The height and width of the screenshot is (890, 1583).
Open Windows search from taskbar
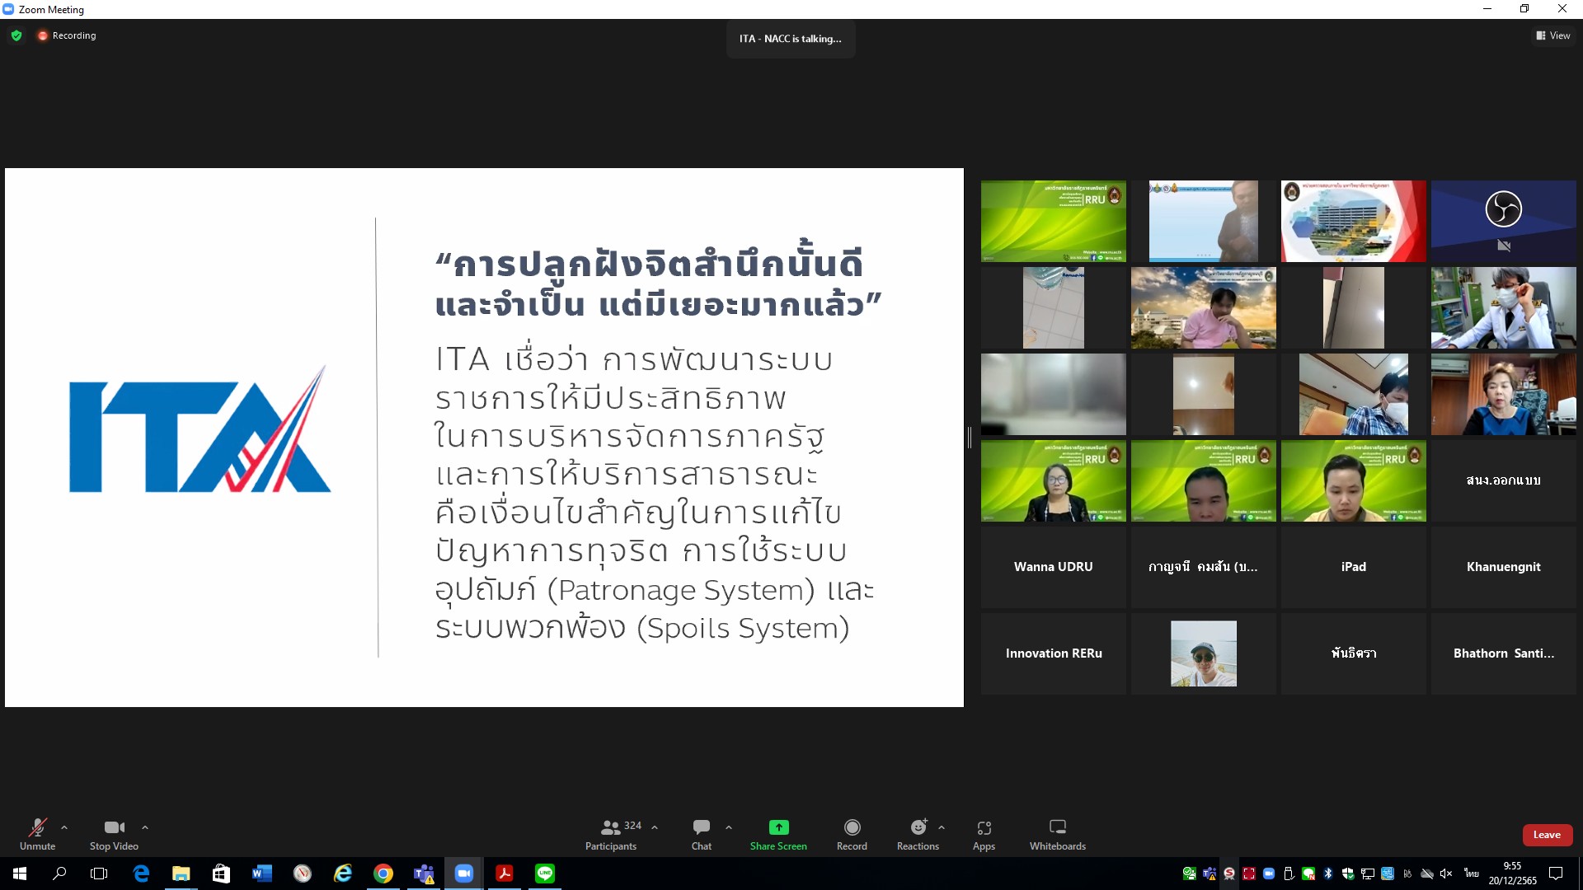click(x=59, y=874)
